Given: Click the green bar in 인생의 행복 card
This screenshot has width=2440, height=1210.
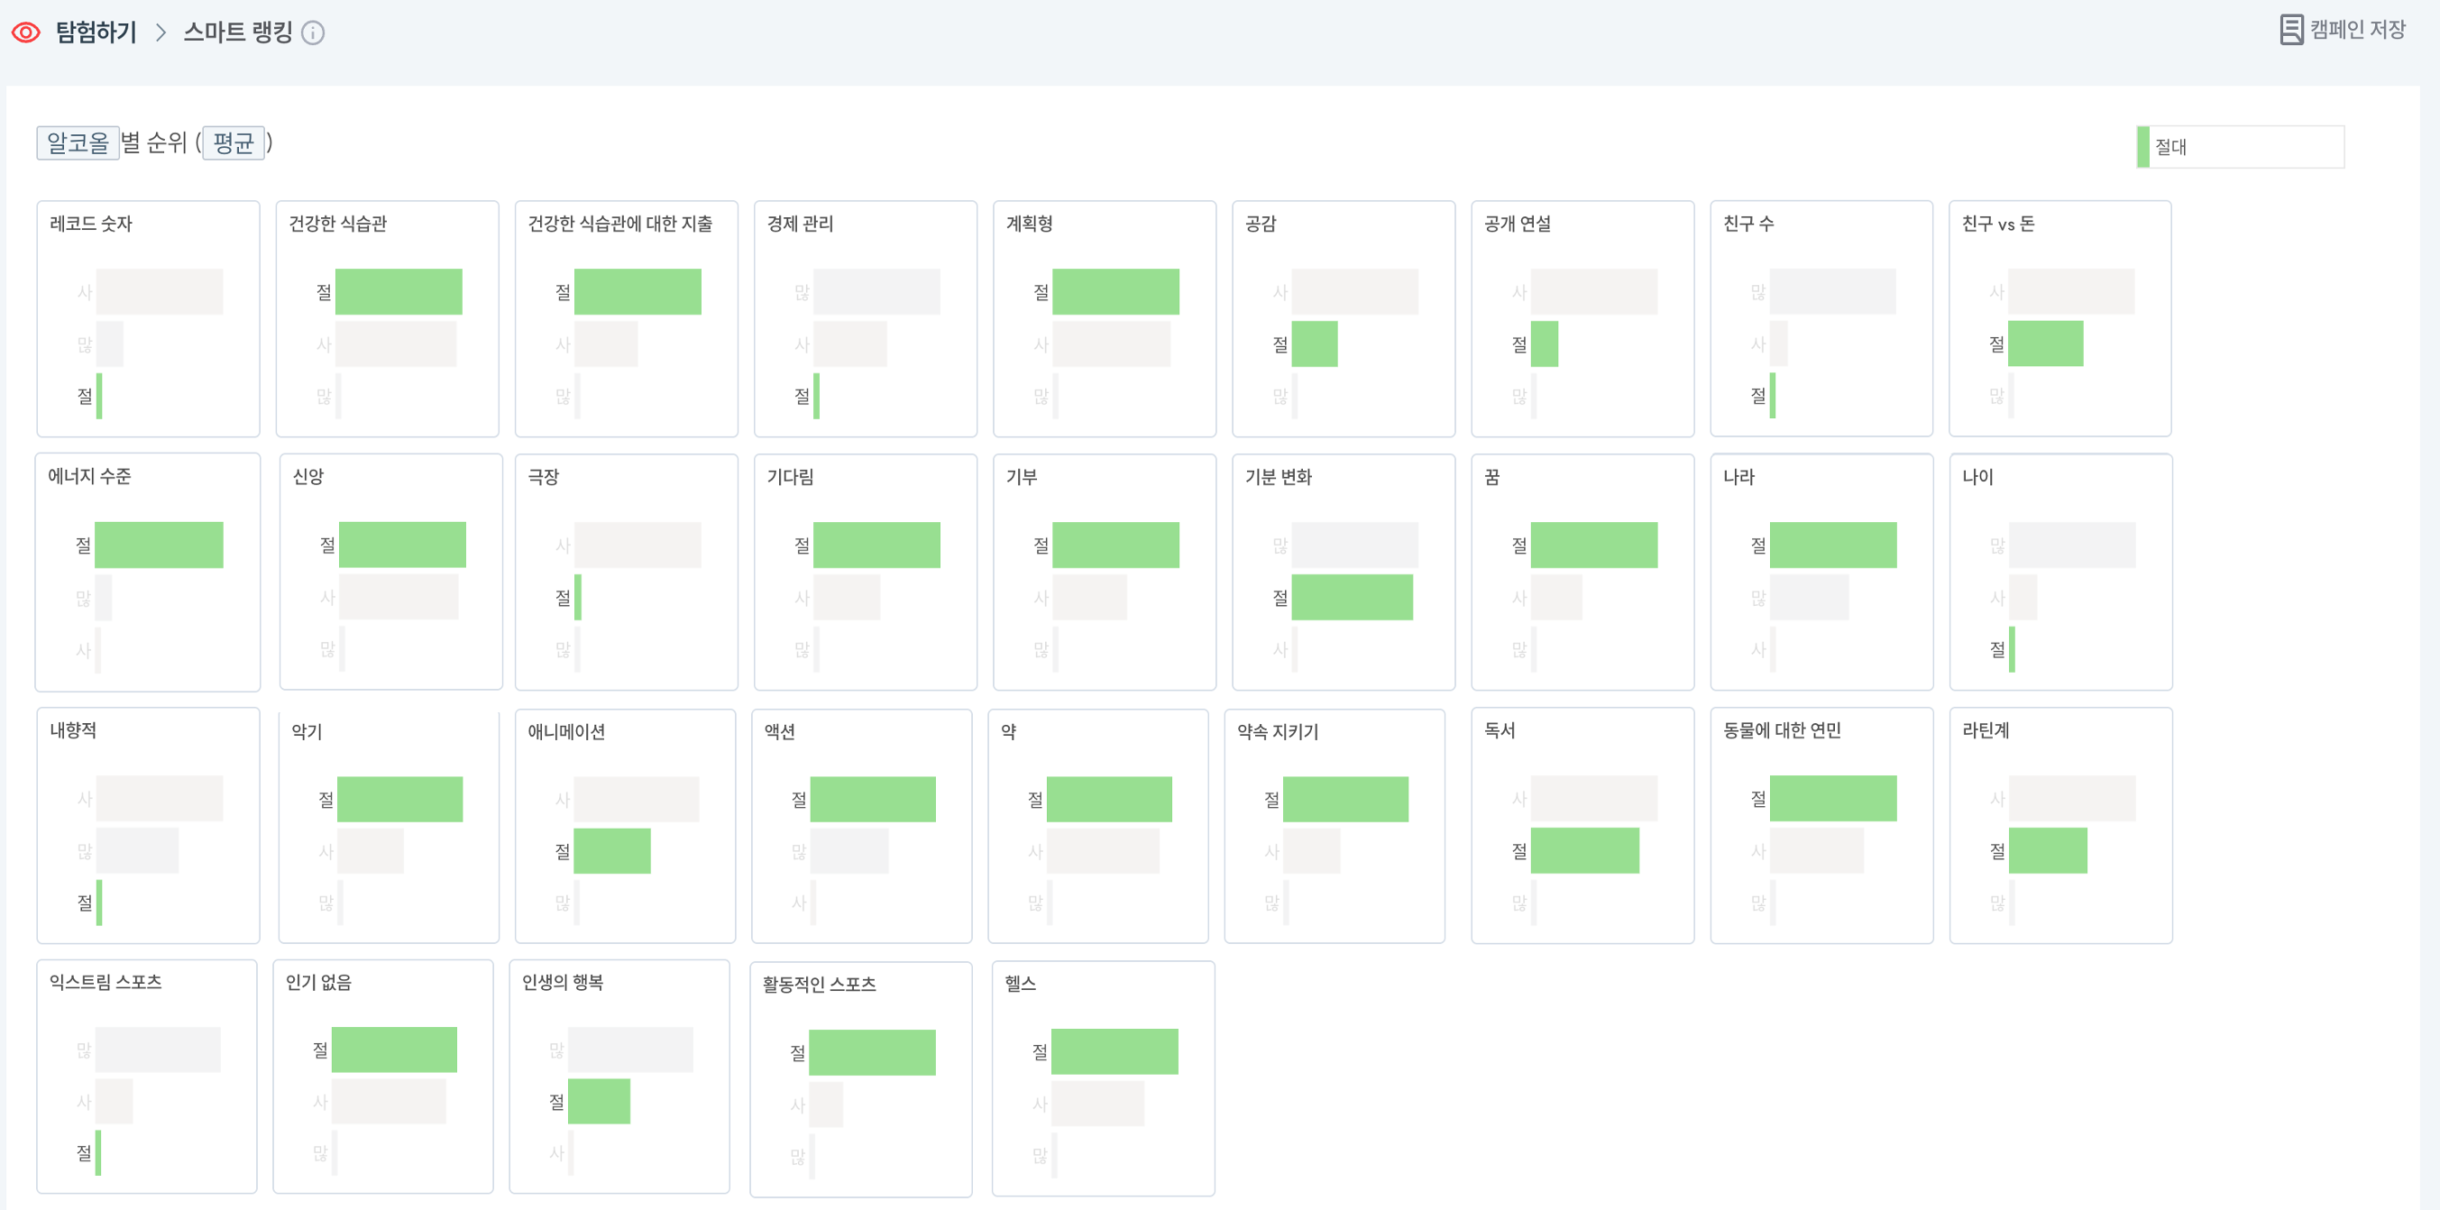Looking at the screenshot, I should (599, 1101).
